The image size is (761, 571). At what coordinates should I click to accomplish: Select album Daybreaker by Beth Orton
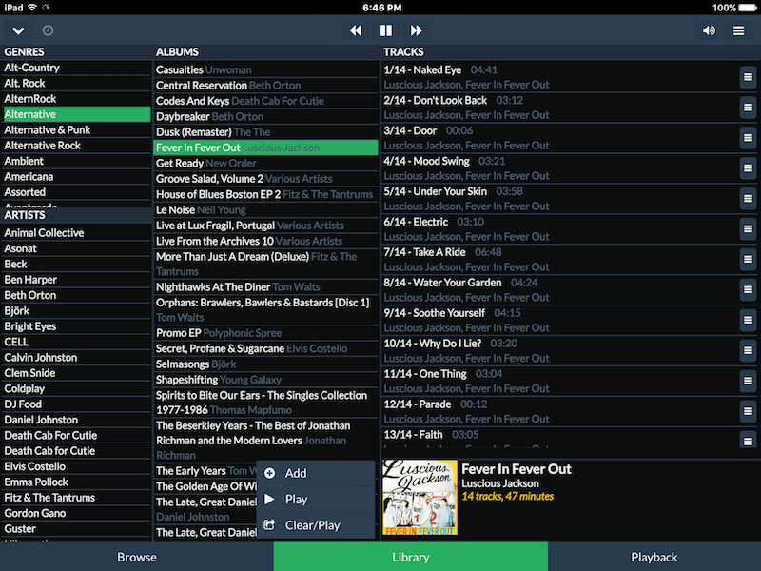pos(265,116)
